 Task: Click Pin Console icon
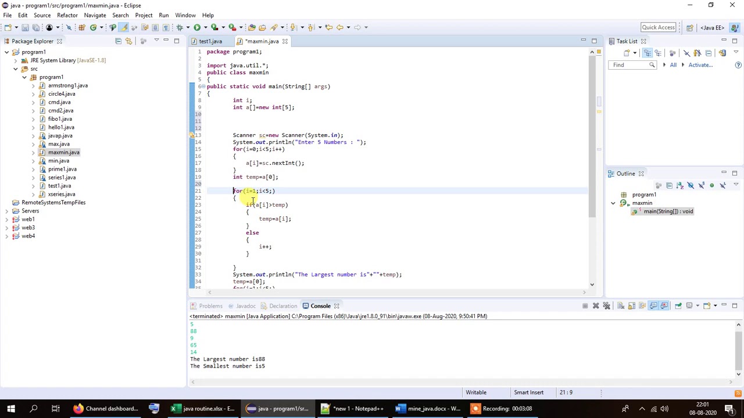click(678, 306)
